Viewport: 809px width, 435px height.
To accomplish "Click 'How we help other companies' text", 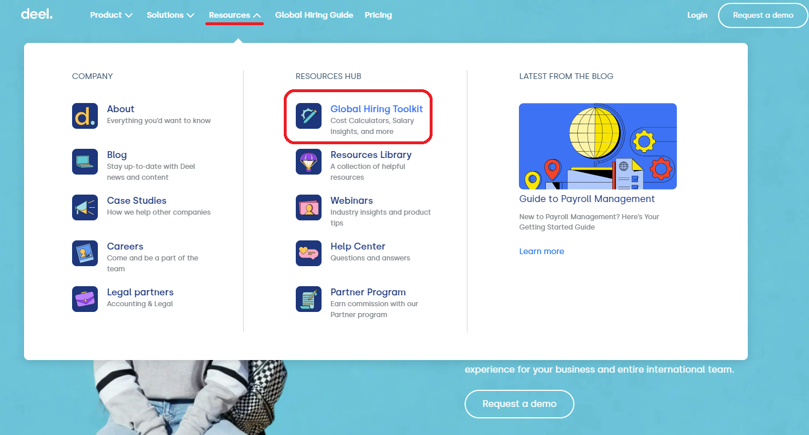I will pos(158,212).
